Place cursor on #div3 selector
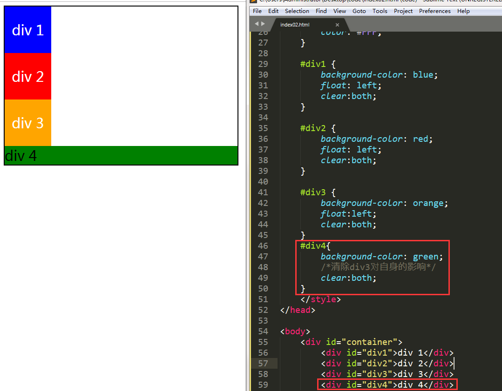Viewport: 502px width, 391px height. tap(313, 192)
